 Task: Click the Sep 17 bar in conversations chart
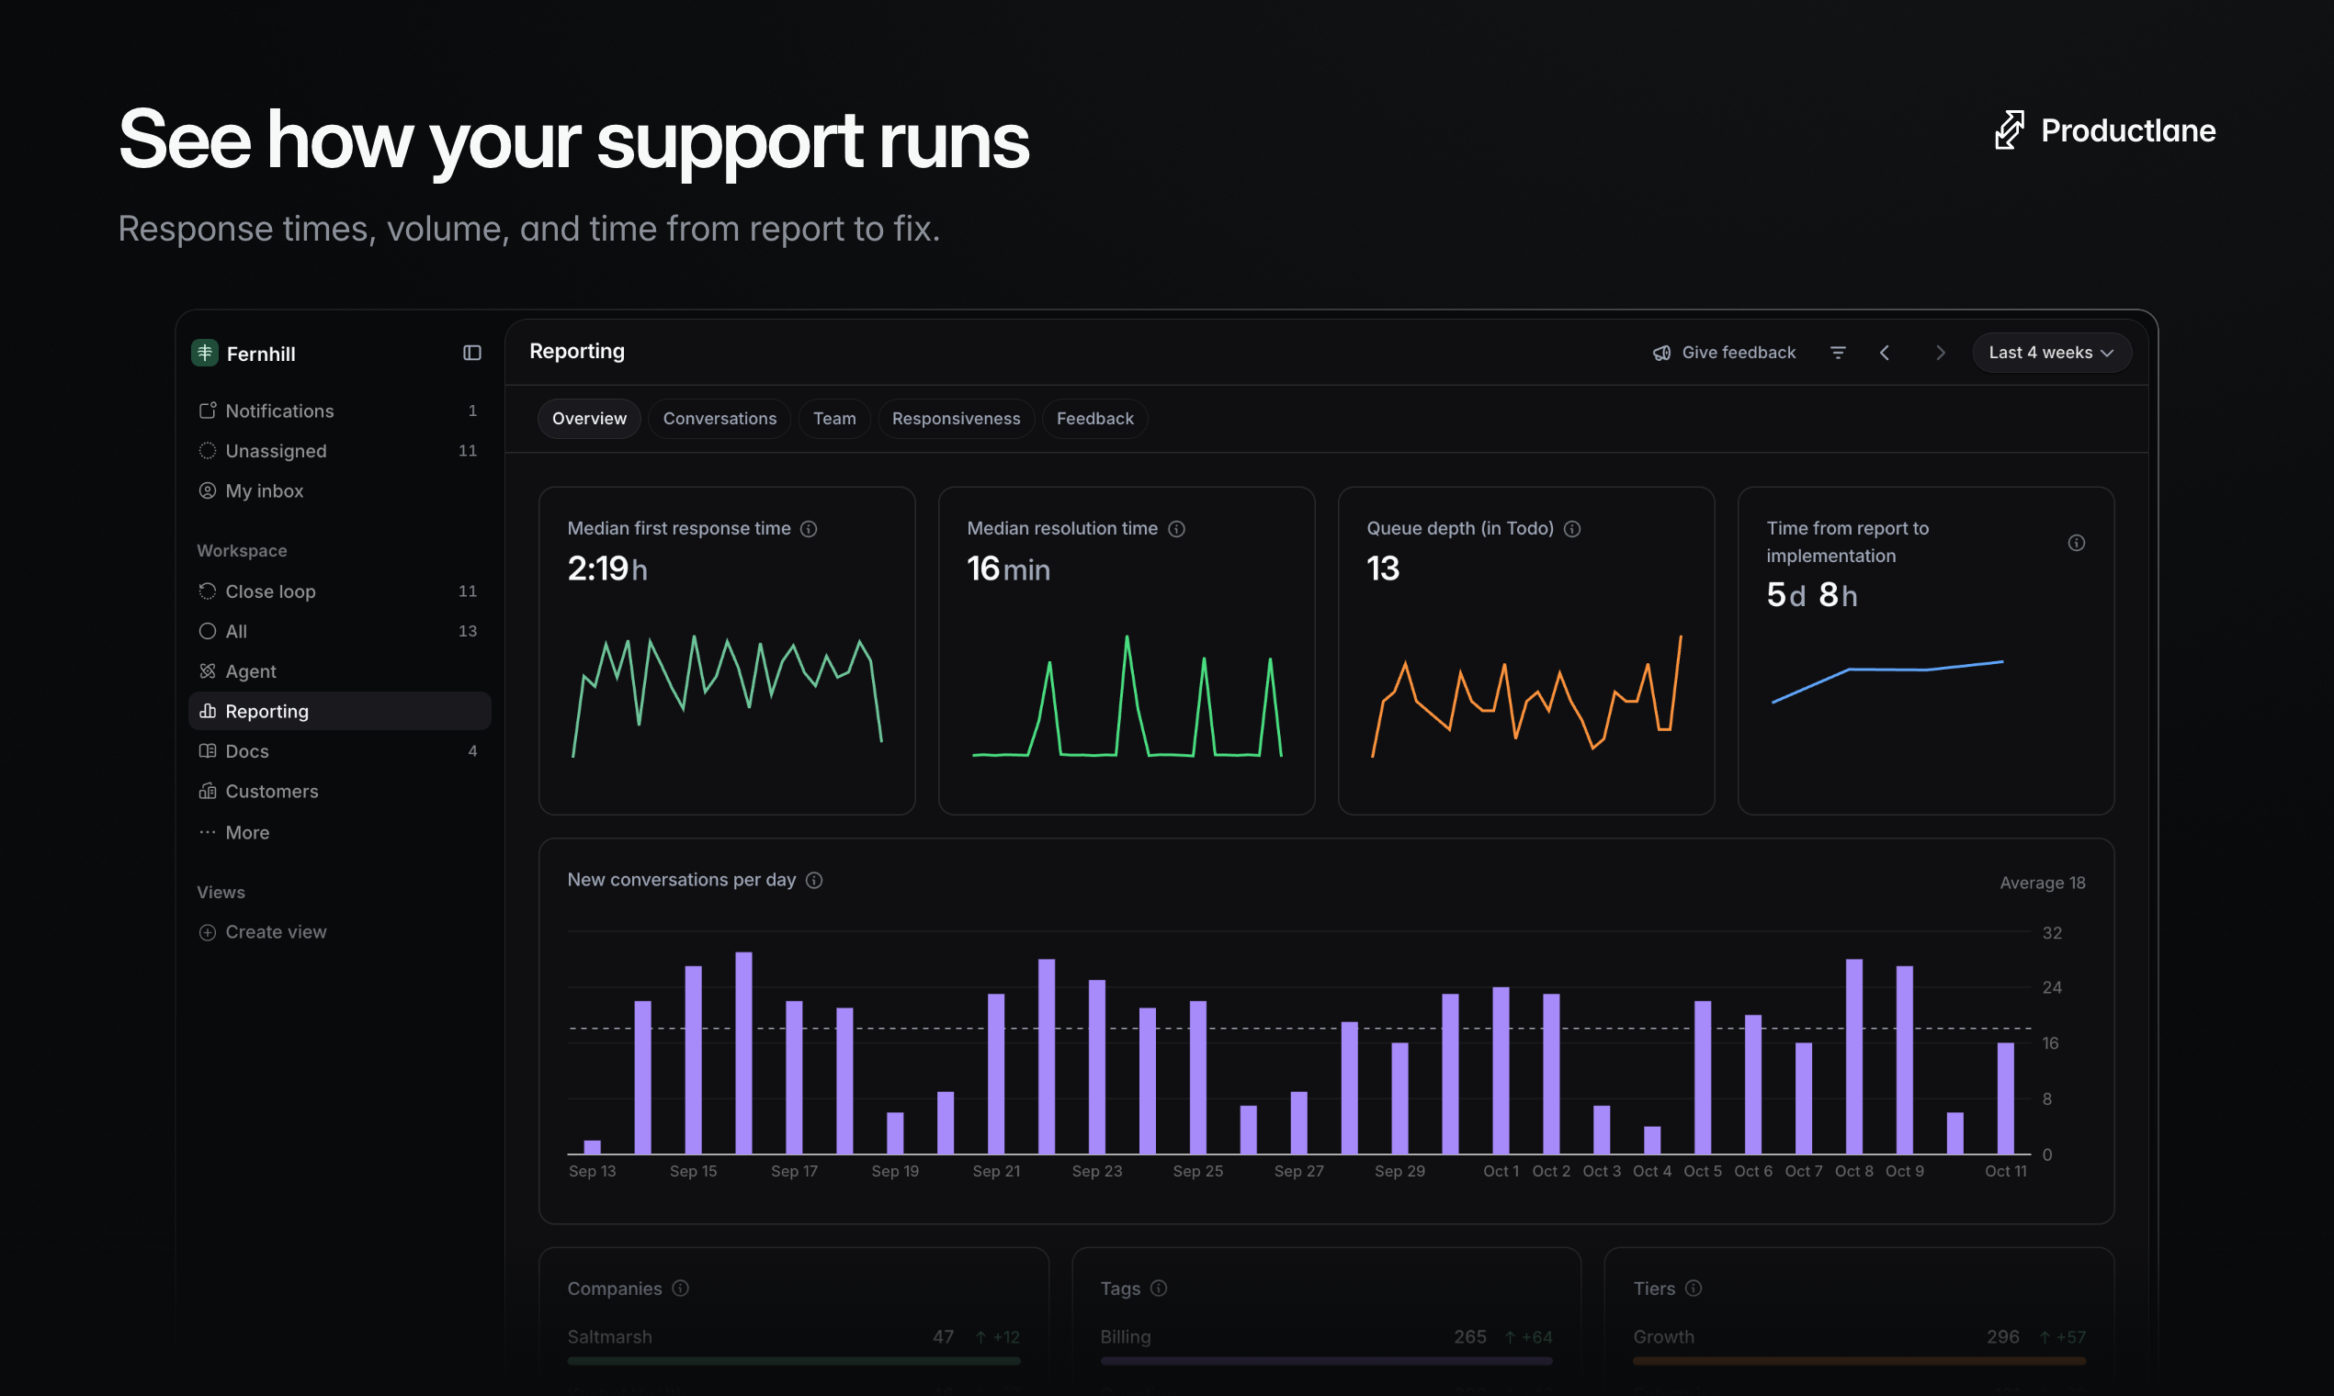(x=794, y=1077)
